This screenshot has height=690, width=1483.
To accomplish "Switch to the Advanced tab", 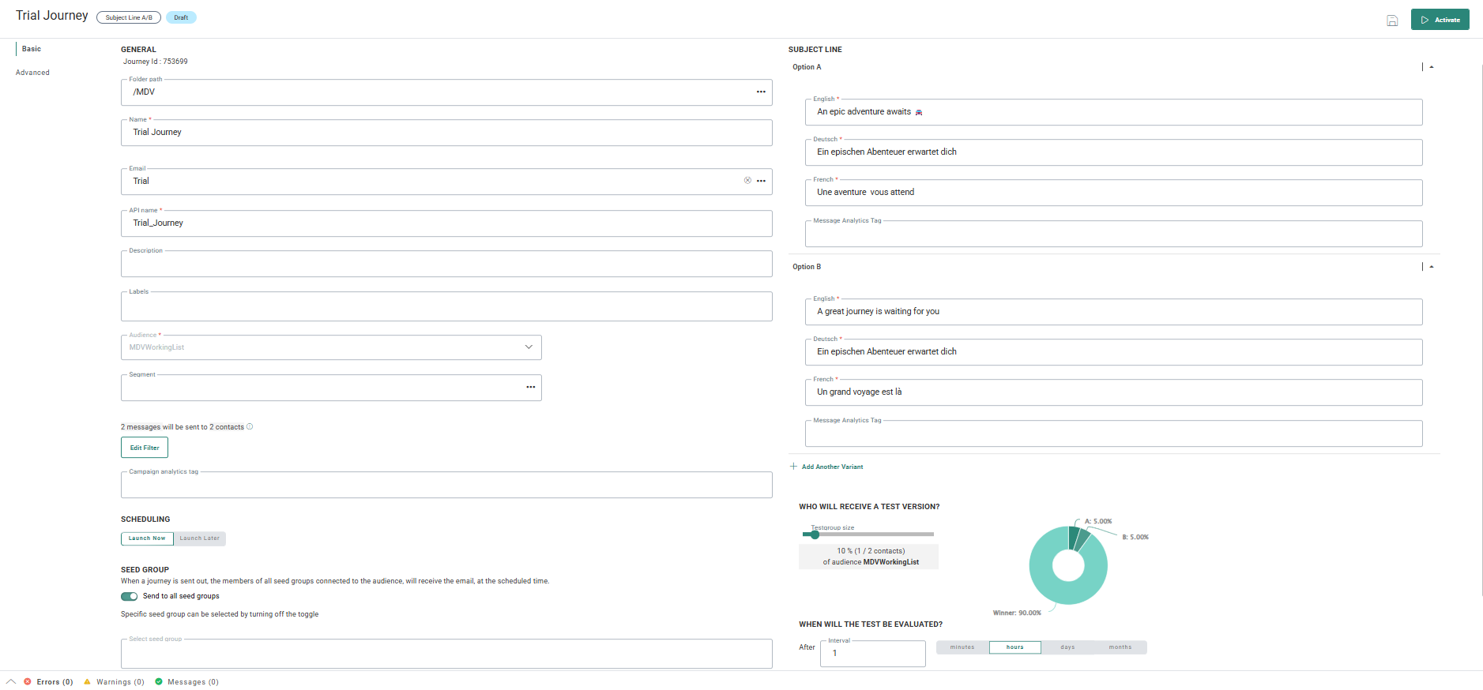I will click(x=32, y=73).
